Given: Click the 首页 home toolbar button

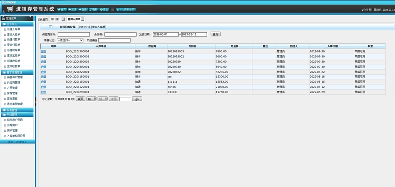Looking at the screenshot, I should click(62, 9).
